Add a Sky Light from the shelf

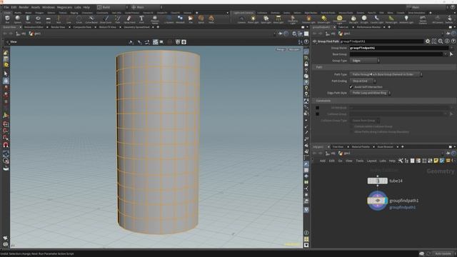(x=353, y=19)
